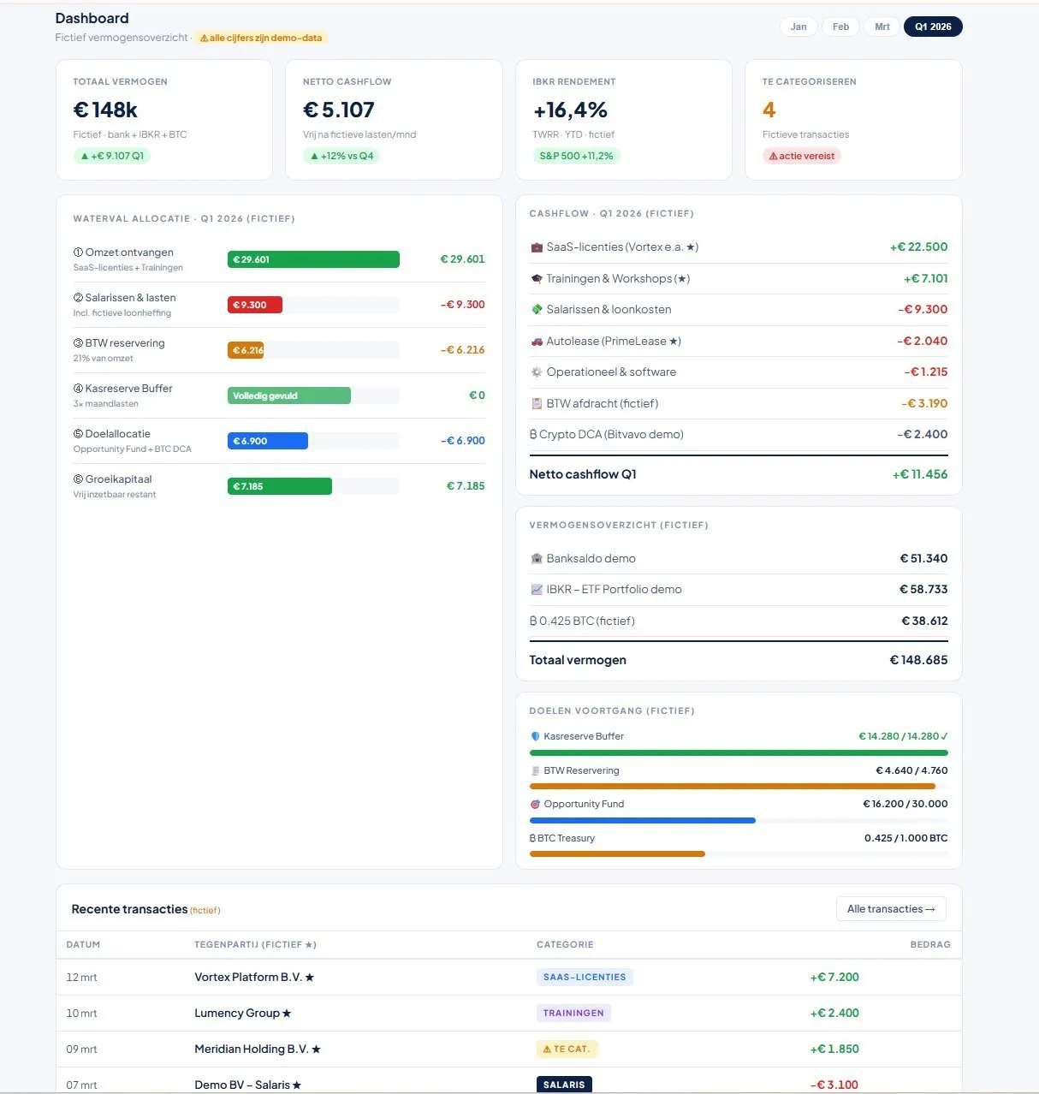Click the target icon beside Opportunity Fund

536,804
